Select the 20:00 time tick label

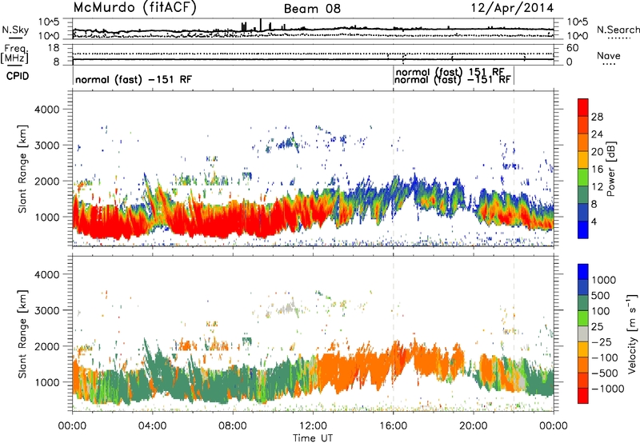[x=473, y=426]
